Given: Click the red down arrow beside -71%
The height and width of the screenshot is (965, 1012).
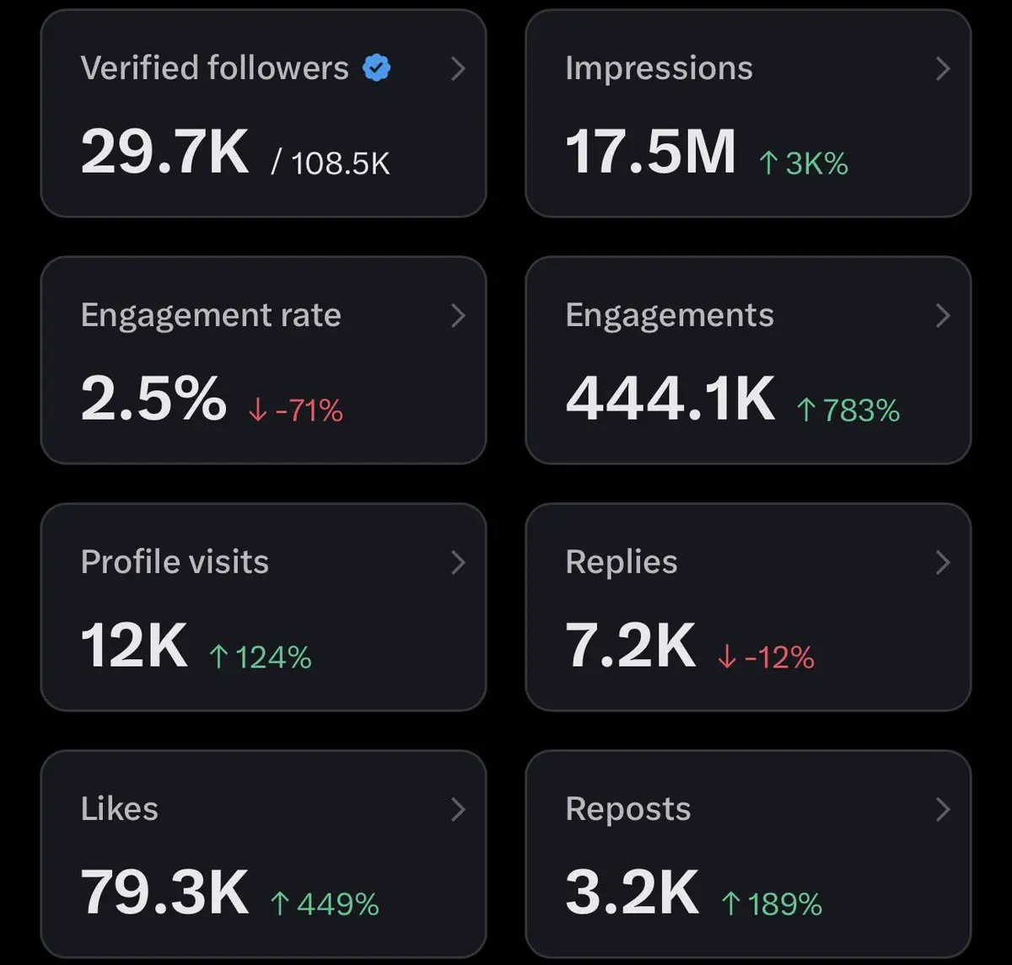Looking at the screenshot, I should (258, 410).
